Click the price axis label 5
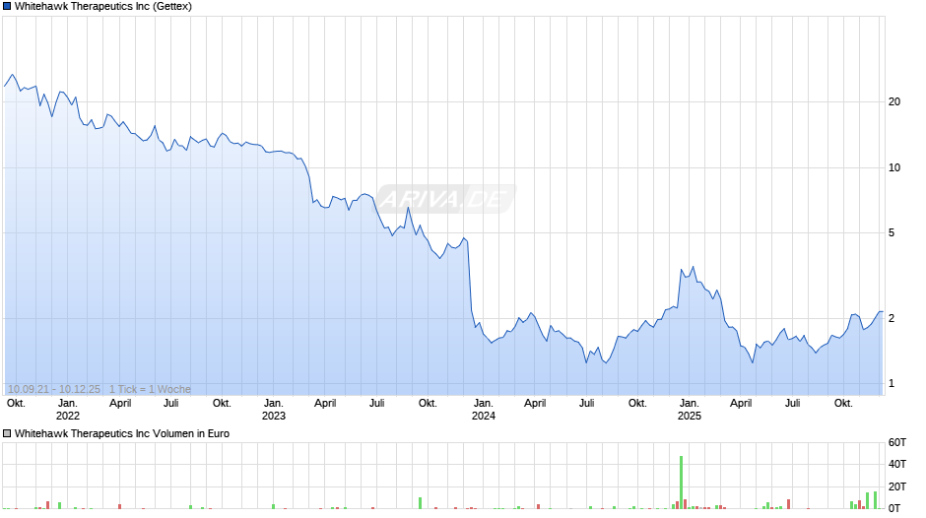The height and width of the screenshot is (518, 926). tap(892, 232)
